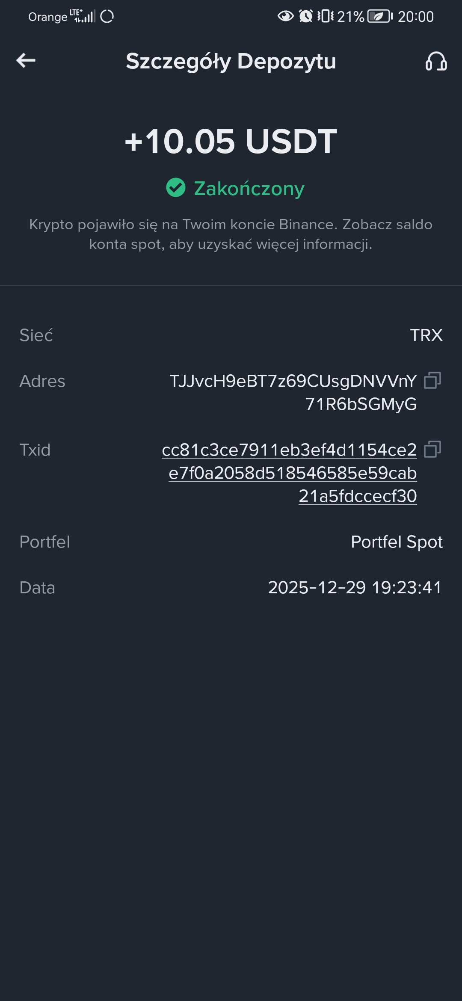Tap the LTE signal strength indicator
Viewport: 462px width, 1001px height.
tap(83, 16)
